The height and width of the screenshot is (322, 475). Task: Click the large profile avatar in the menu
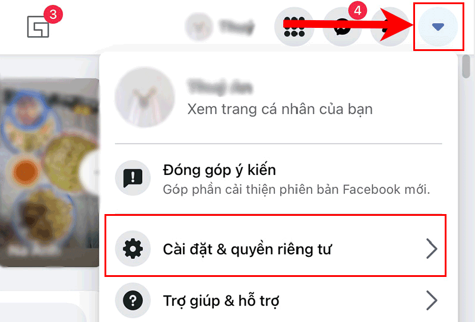point(145,97)
